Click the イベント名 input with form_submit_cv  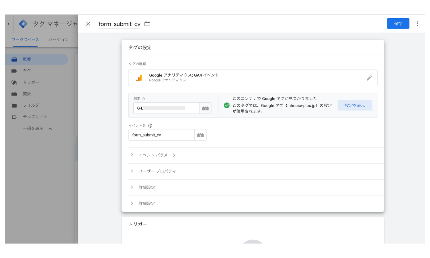click(161, 135)
